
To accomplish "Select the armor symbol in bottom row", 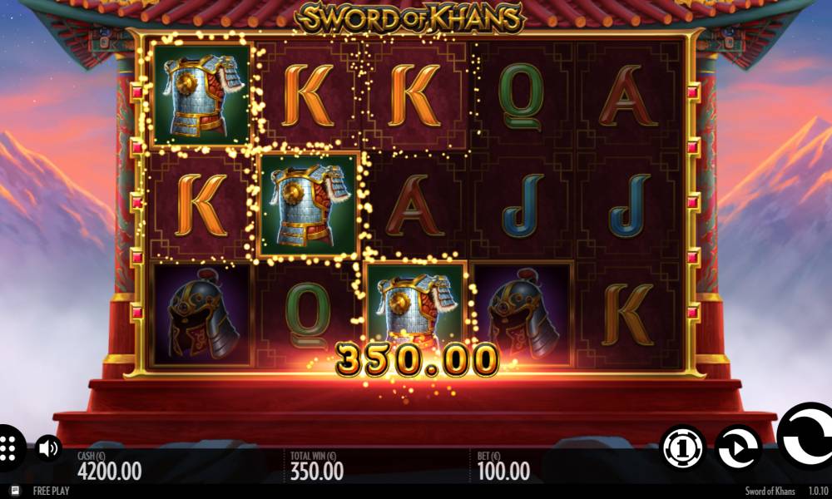I will click(x=416, y=308).
